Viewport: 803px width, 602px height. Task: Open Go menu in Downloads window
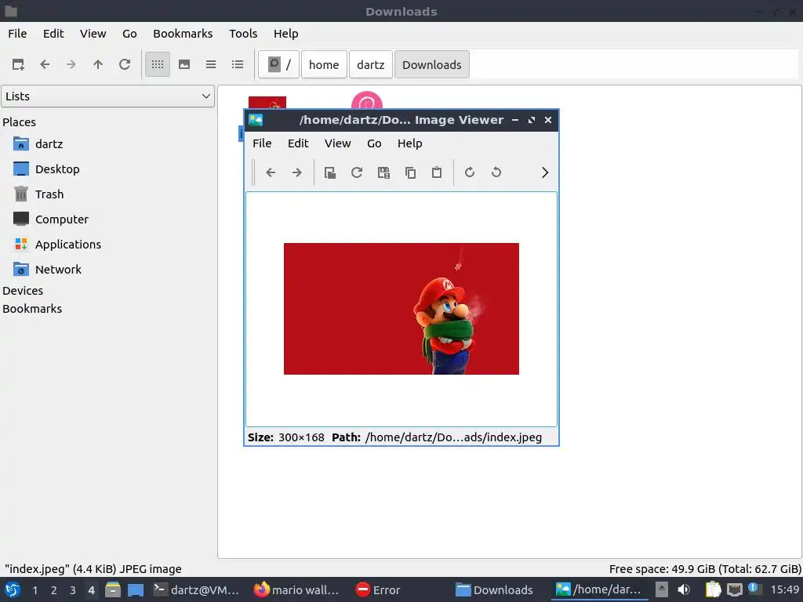pyautogui.click(x=129, y=33)
